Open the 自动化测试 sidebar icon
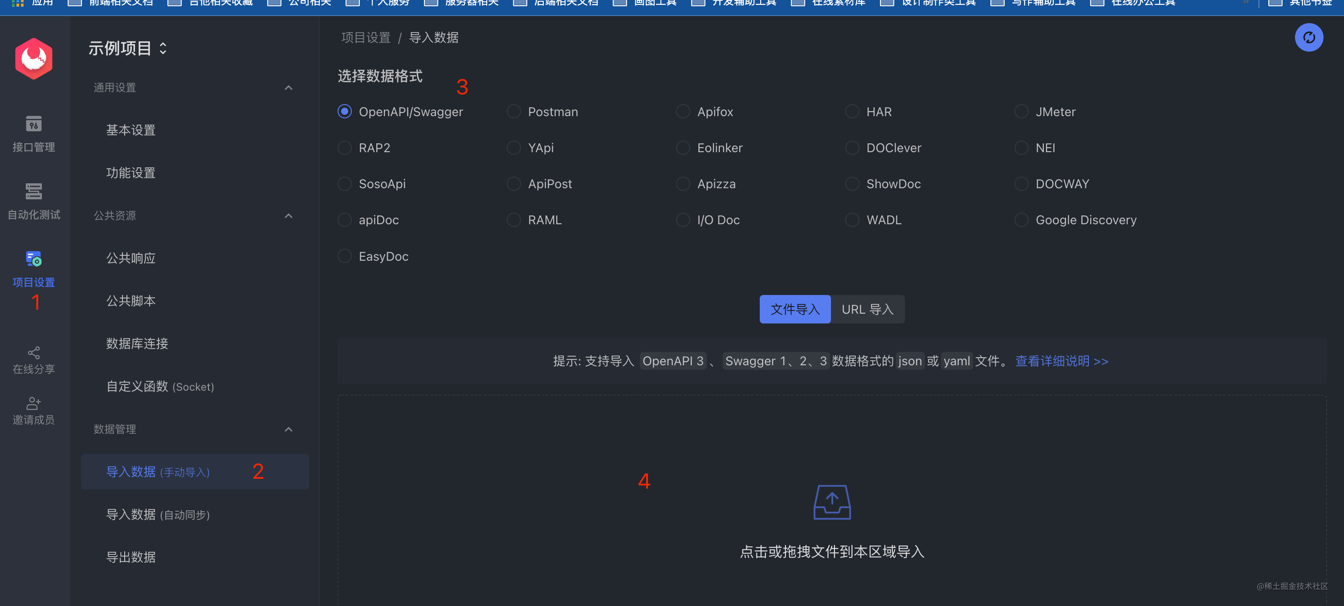This screenshot has height=606, width=1344. click(34, 191)
